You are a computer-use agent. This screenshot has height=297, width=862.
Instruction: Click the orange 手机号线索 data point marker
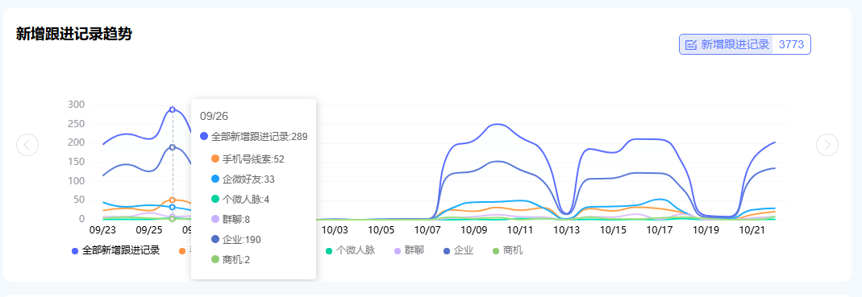click(x=173, y=200)
